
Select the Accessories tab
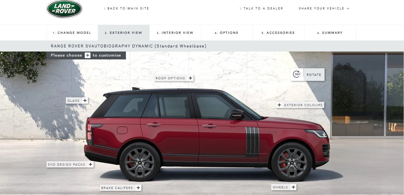pyautogui.click(x=278, y=33)
